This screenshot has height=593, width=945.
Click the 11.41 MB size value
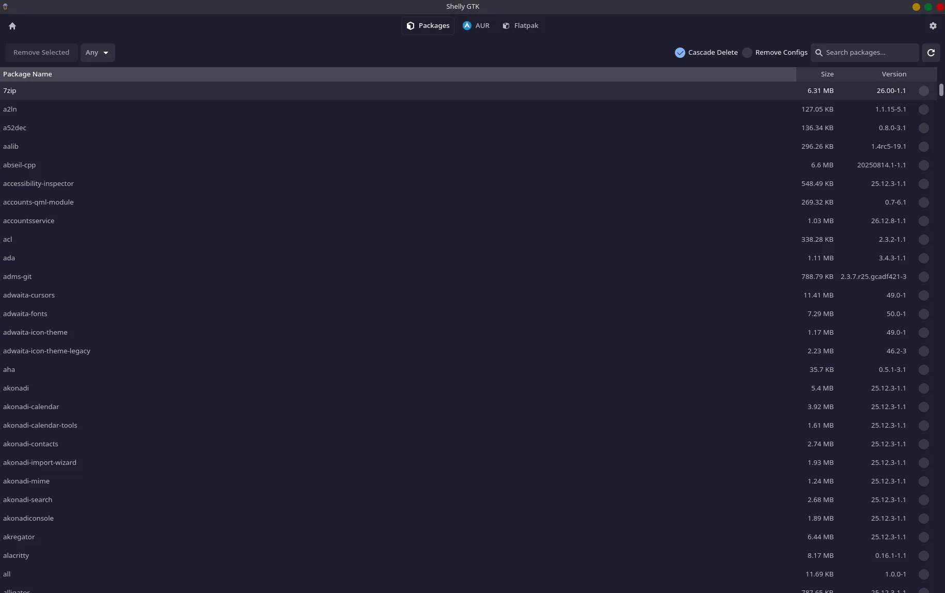[818, 295]
